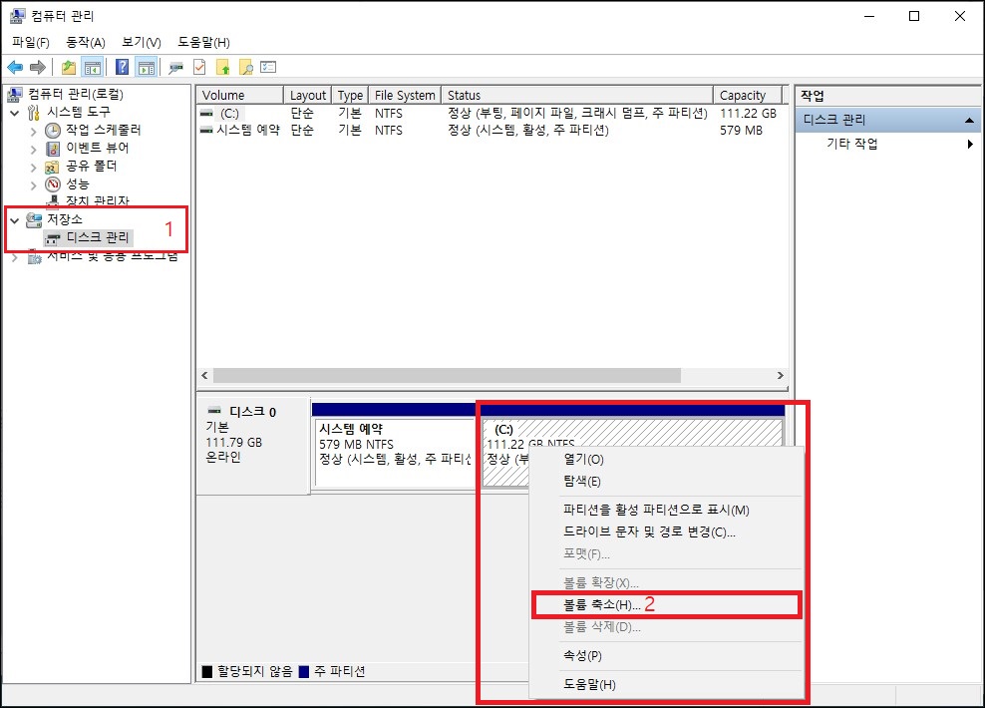Expand the 공유 폴더 node
The width and height of the screenshot is (985, 708).
click(33, 168)
